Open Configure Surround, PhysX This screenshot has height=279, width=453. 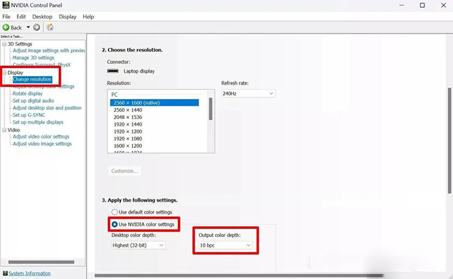coord(41,65)
